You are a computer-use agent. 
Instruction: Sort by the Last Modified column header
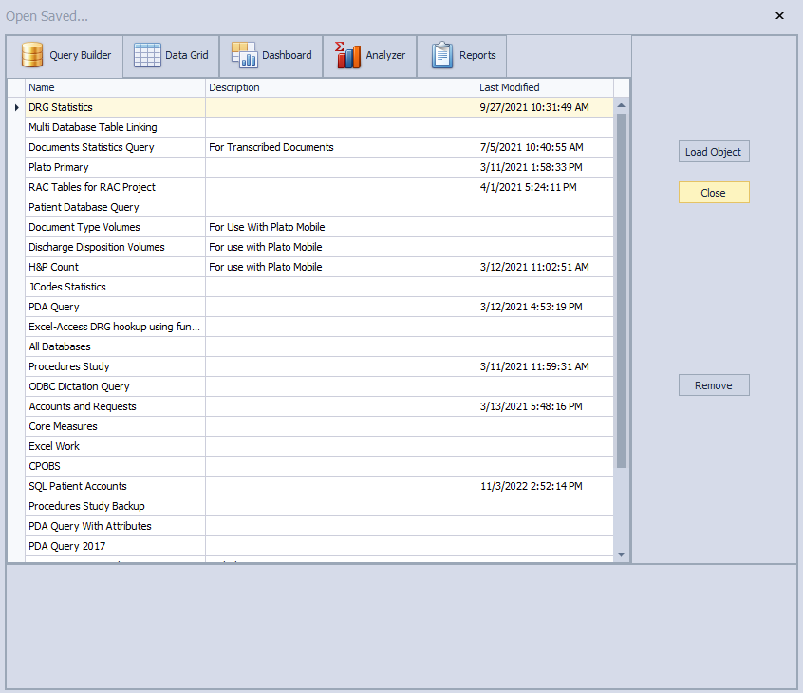click(x=545, y=87)
